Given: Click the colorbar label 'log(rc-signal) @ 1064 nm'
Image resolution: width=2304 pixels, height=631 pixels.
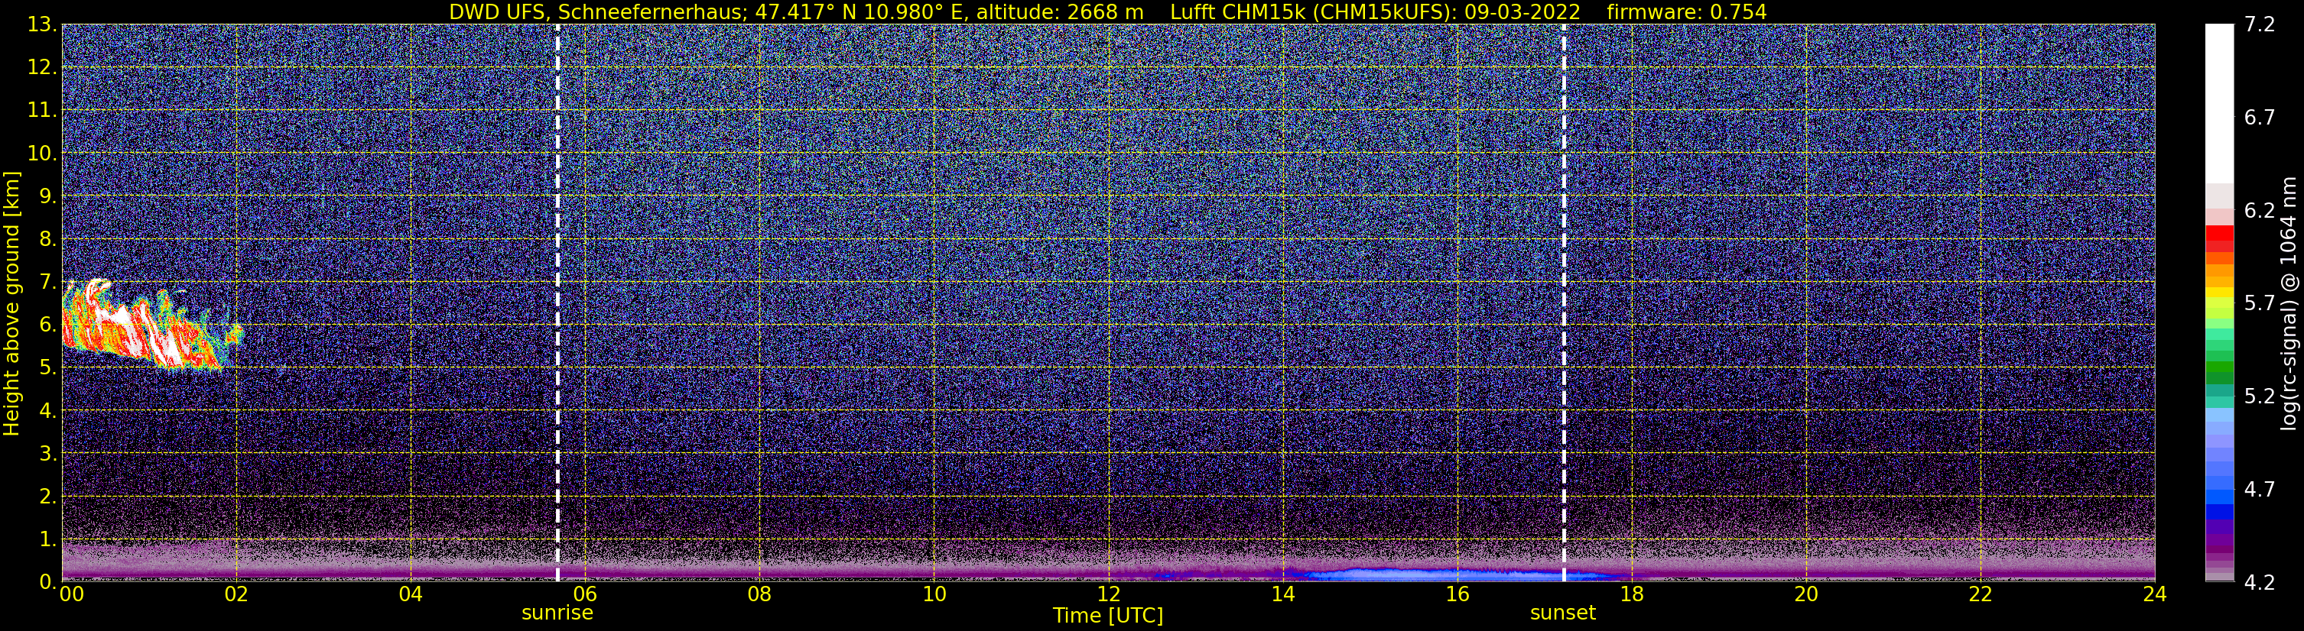Looking at the screenshot, I should point(2288,303).
